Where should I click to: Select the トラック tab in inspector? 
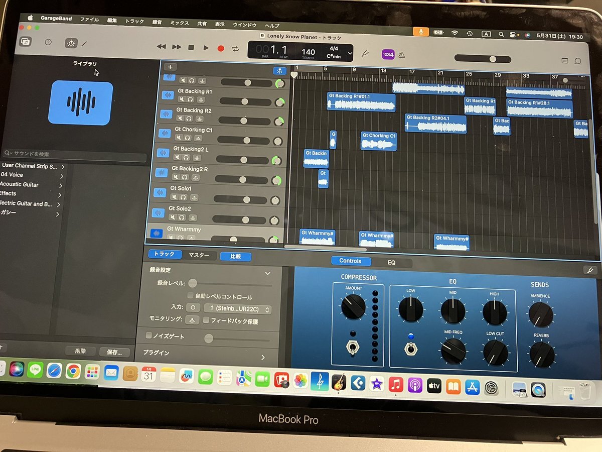(x=165, y=254)
